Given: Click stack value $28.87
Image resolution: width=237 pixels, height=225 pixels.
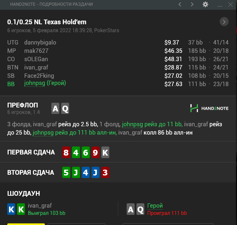Looking at the screenshot, I should 173,67.
